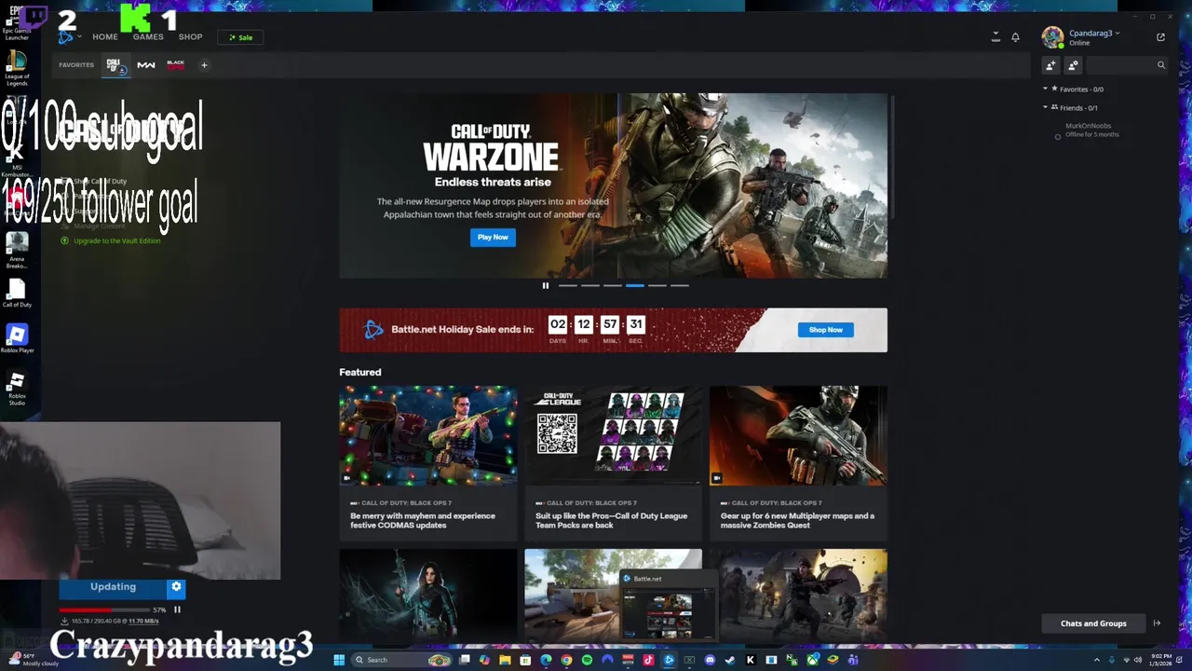This screenshot has height=671, width=1192.
Task: Open Microsoft Teams from the taskbar
Action: click(853, 660)
